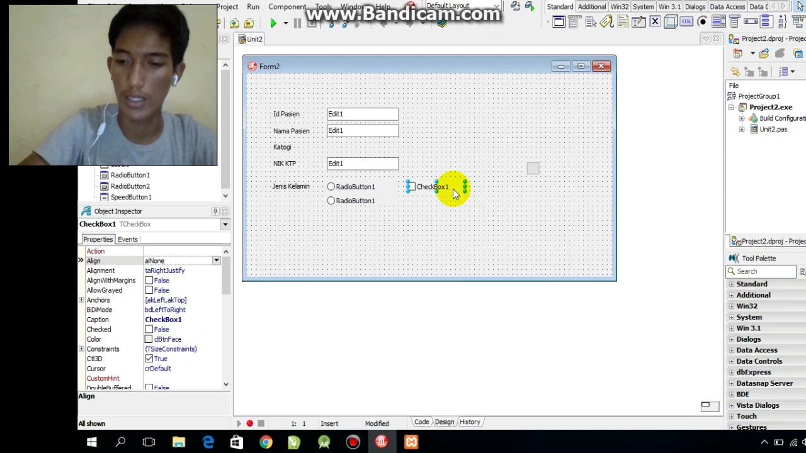Select the second RadioButton1 on the lower row

[x=331, y=201]
